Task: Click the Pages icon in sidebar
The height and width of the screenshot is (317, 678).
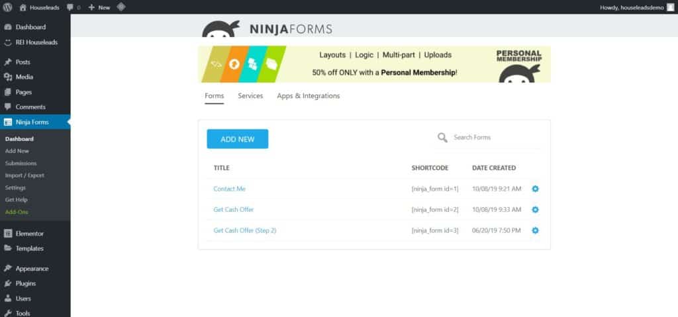Action: click(8, 92)
